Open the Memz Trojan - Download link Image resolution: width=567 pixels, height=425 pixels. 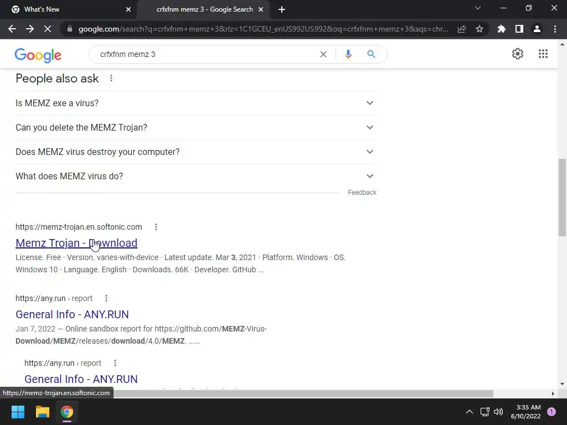76,243
